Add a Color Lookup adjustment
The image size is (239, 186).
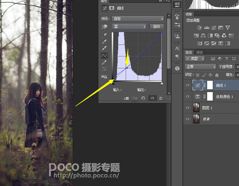pos(231,35)
